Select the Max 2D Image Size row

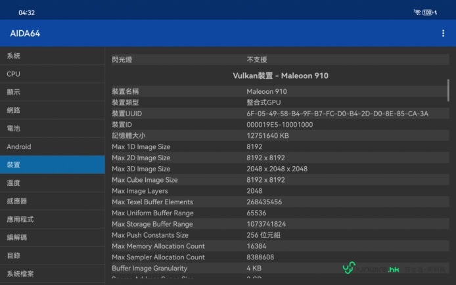[281, 158]
